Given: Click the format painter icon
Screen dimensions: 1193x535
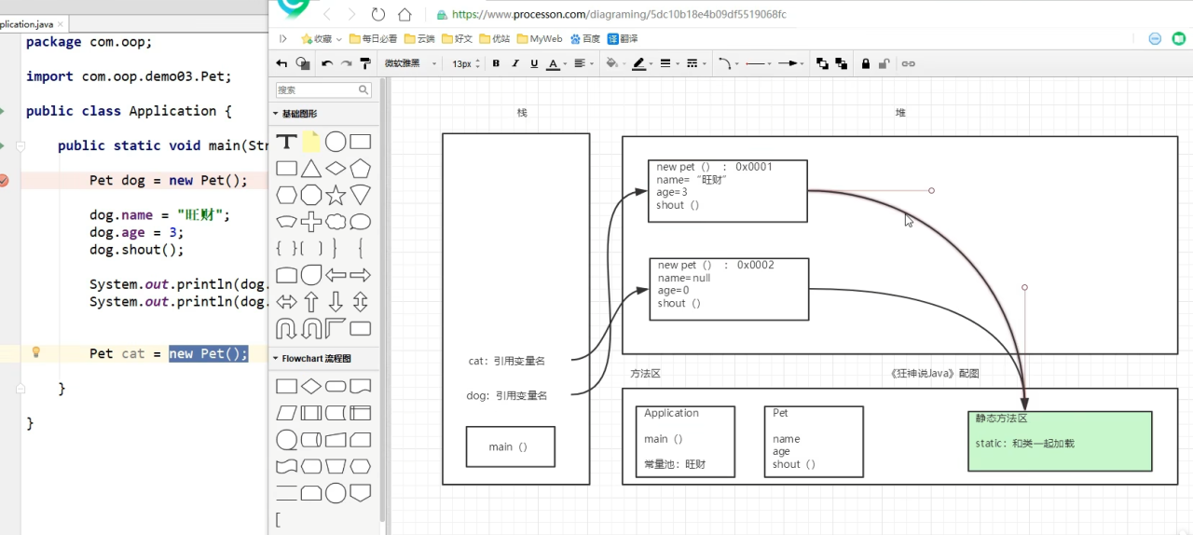Looking at the screenshot, I should pyautogui.click(x=365, y=63).
